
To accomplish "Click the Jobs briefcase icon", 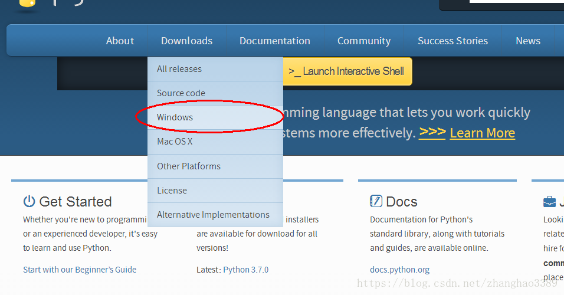I will point(549,201).
